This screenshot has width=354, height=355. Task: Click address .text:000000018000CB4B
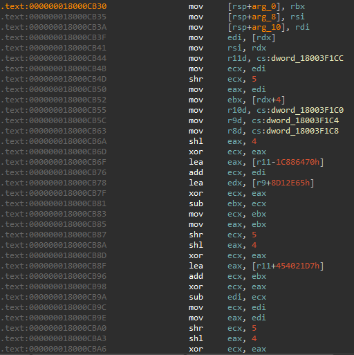tap(53, 69)
